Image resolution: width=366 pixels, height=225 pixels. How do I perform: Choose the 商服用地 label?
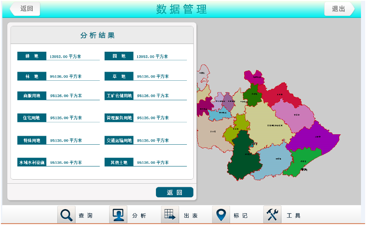[31, 96]
